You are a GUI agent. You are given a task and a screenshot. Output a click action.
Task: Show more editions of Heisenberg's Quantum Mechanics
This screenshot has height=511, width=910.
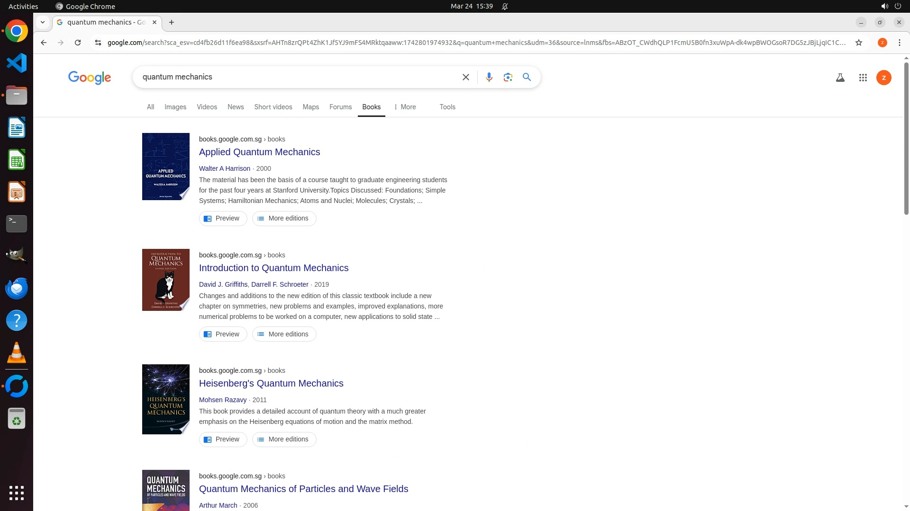coord(284,440)
